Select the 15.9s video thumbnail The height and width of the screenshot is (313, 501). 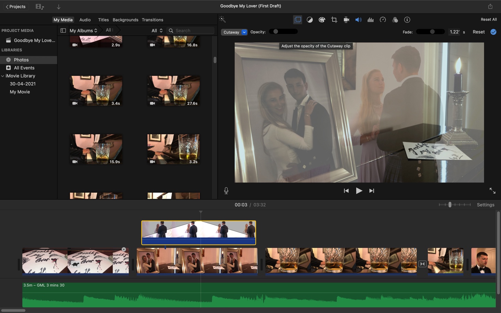96,149
